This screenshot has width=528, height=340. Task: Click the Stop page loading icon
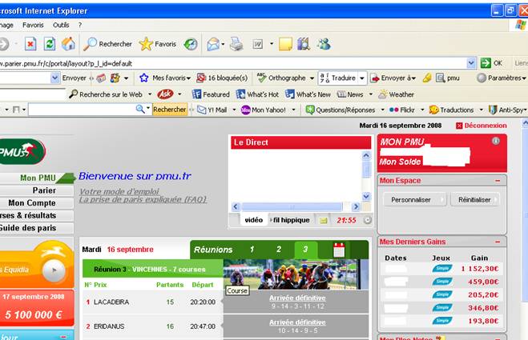coord(30,44)
